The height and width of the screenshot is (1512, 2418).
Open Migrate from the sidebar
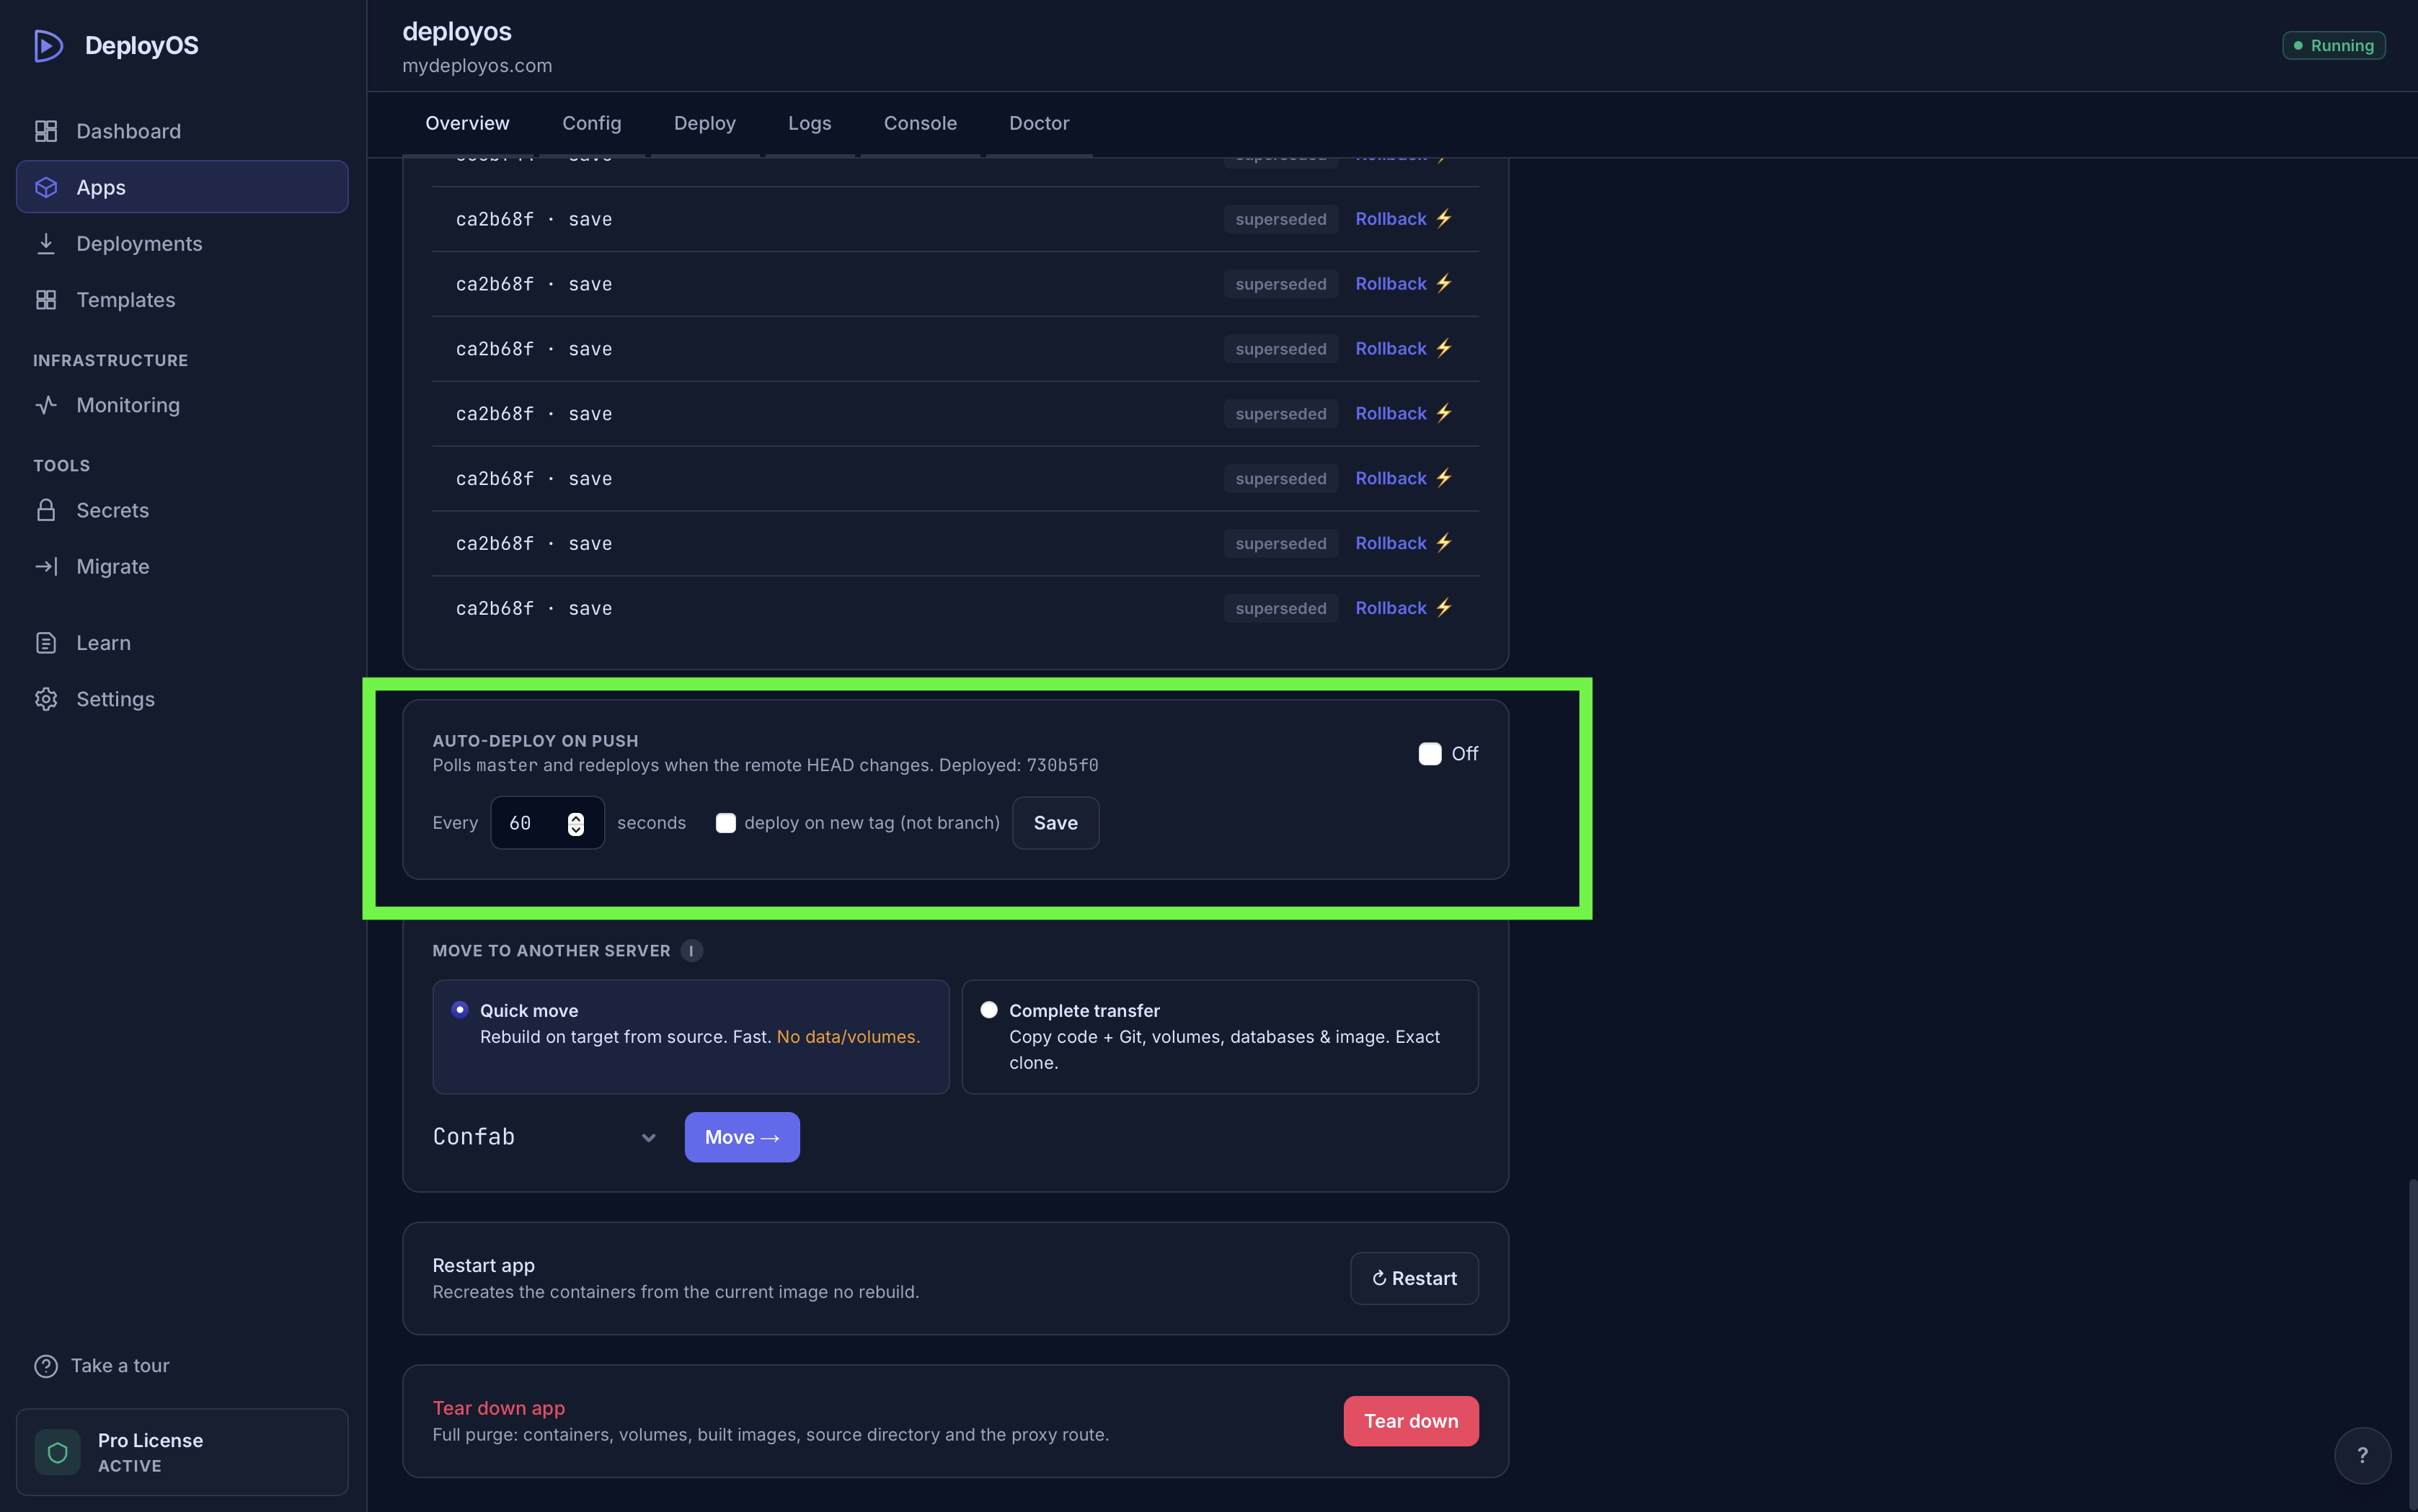click(x=182, y=566)
